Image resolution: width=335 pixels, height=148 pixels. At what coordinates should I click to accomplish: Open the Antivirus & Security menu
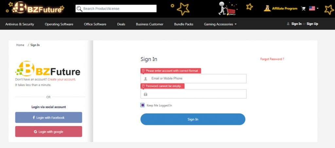[x=20, y=24]
